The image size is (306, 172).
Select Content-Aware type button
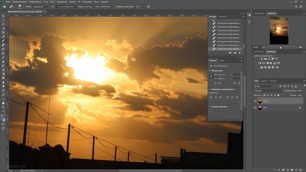click(x=66, y=7)
